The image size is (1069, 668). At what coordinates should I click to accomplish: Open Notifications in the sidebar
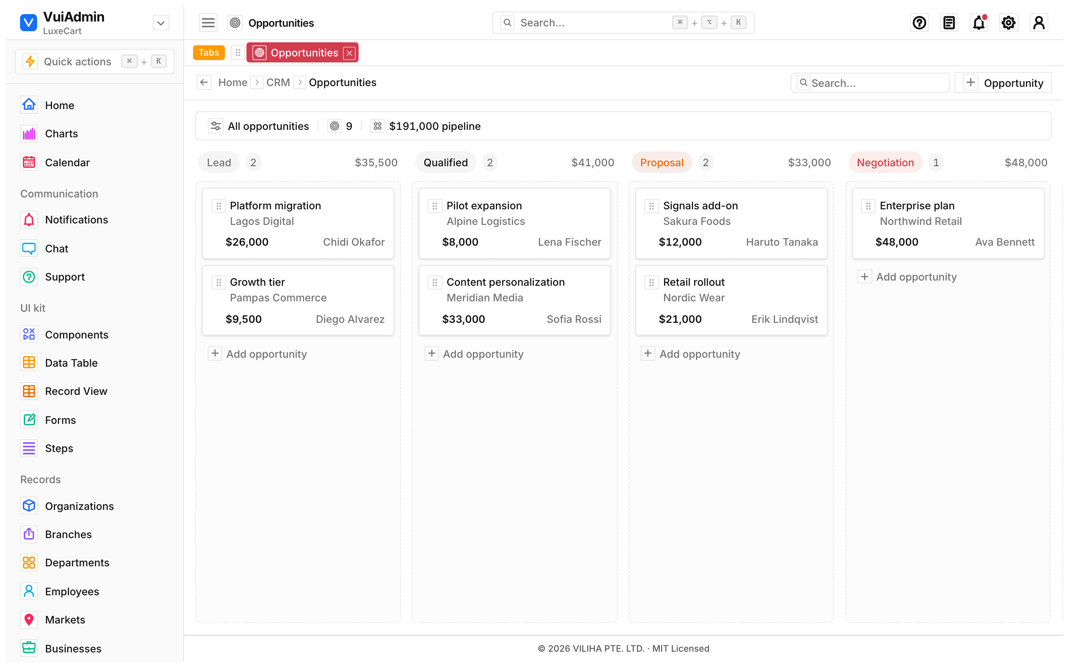[95, 220]
